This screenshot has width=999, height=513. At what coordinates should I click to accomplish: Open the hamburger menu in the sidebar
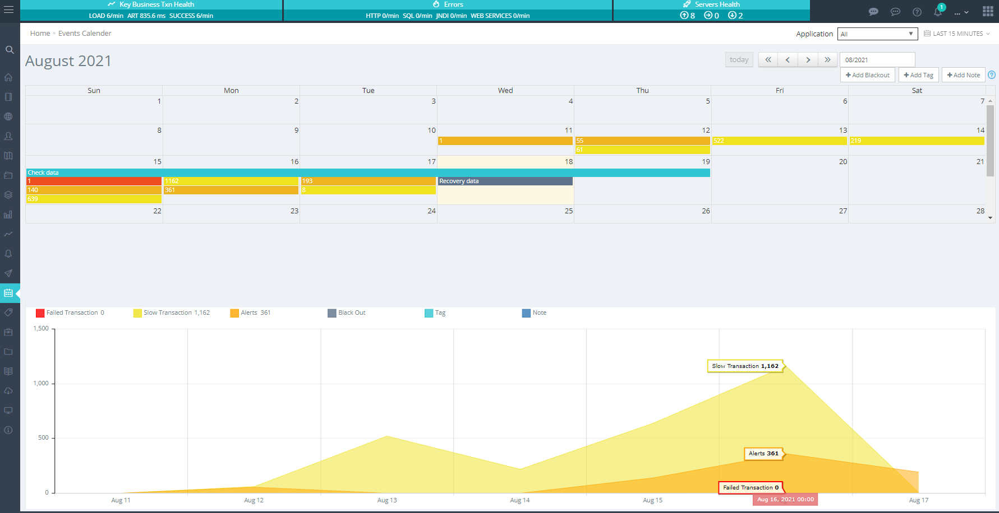point(8,10)
